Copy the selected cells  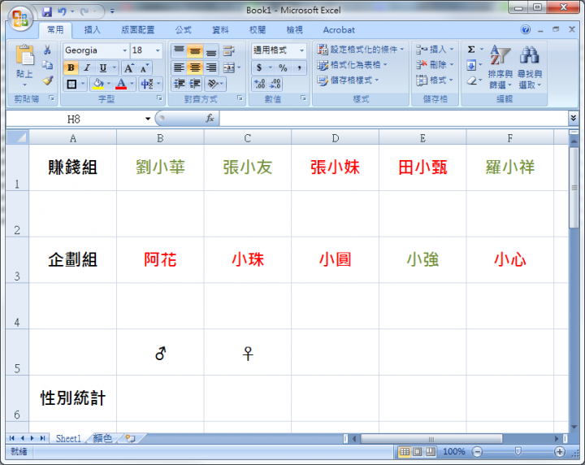47,65
